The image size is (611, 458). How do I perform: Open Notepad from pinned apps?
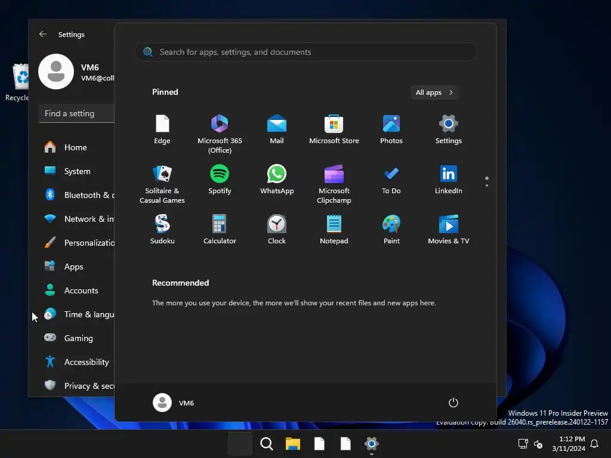(x=334, y=230)
